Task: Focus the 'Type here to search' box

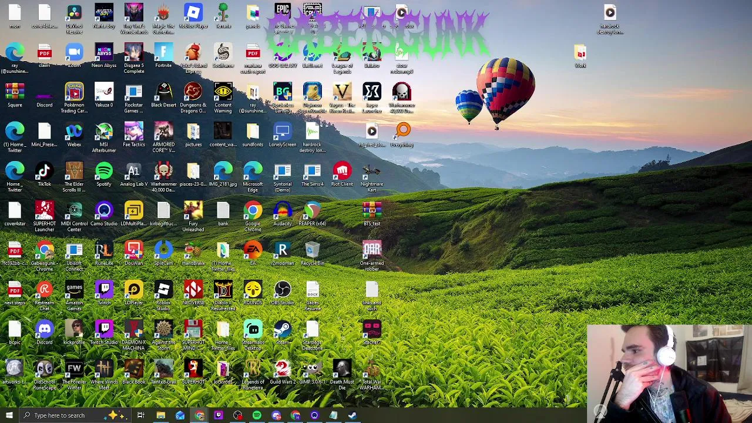Action: tap(75, 415)
